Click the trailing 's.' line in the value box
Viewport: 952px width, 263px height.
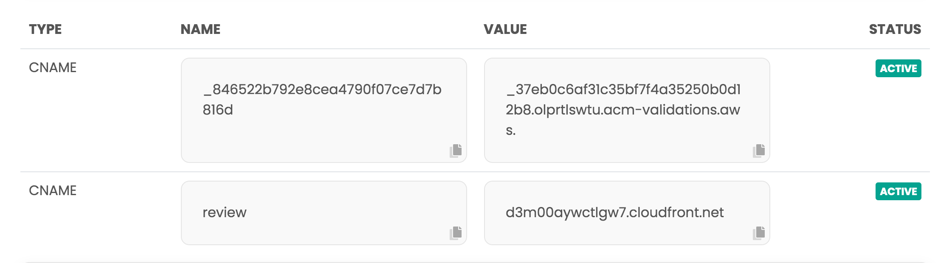511,130
